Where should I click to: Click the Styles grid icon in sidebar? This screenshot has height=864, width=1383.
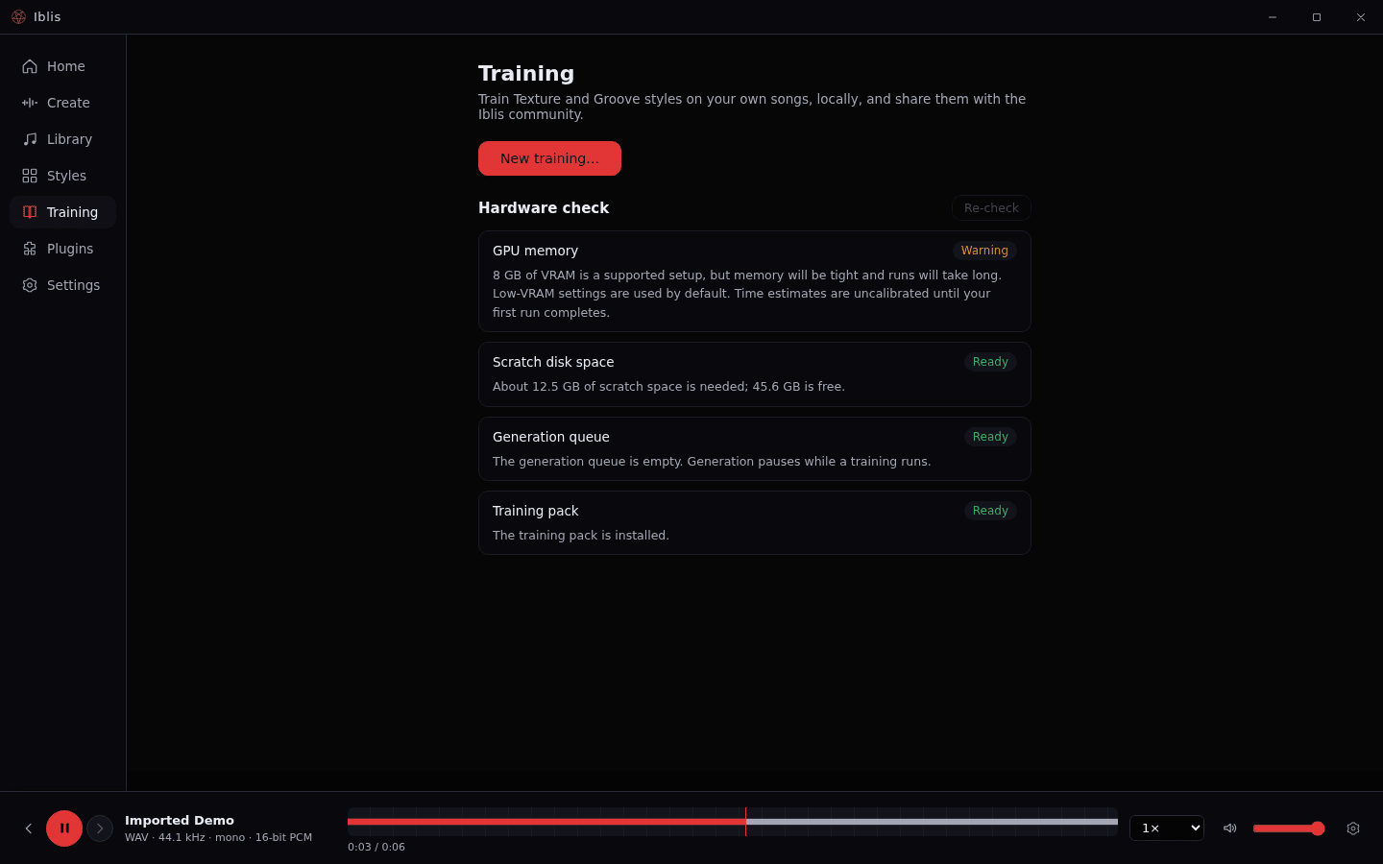click(x=30, y=176)
